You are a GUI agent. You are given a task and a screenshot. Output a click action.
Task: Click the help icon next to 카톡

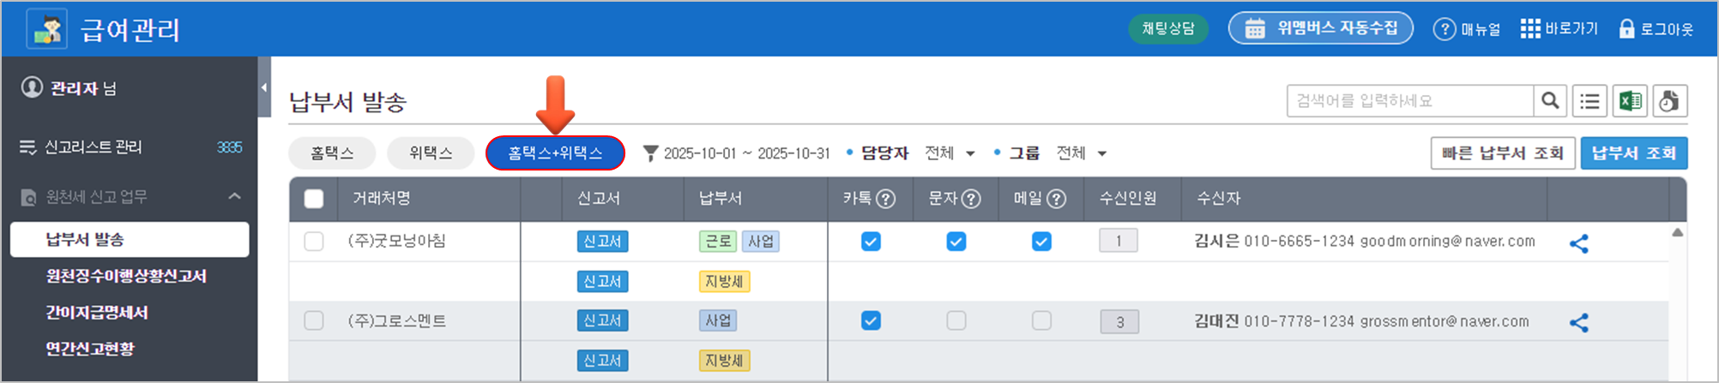click(x=886, y=199)
